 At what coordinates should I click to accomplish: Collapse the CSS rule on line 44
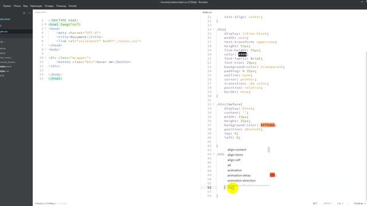point(213,154)
